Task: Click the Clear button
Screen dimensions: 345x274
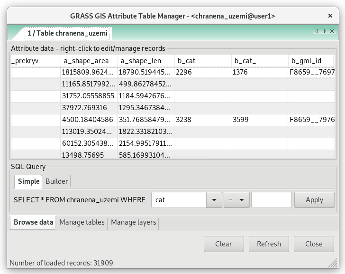Action: coord(224,244)
